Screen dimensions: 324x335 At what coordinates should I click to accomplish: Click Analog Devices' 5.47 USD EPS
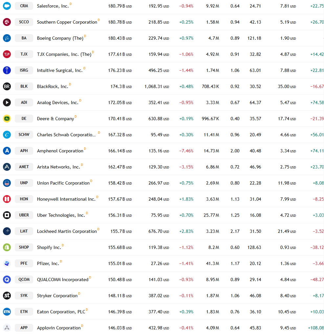pos(288,102)
